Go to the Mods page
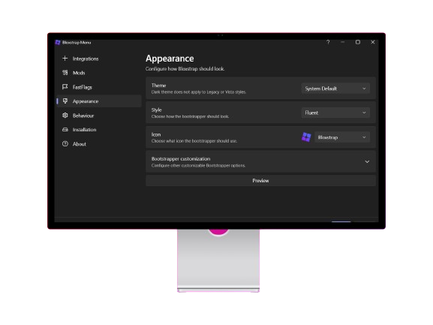433x325 pixels. [x=99, y=73]
